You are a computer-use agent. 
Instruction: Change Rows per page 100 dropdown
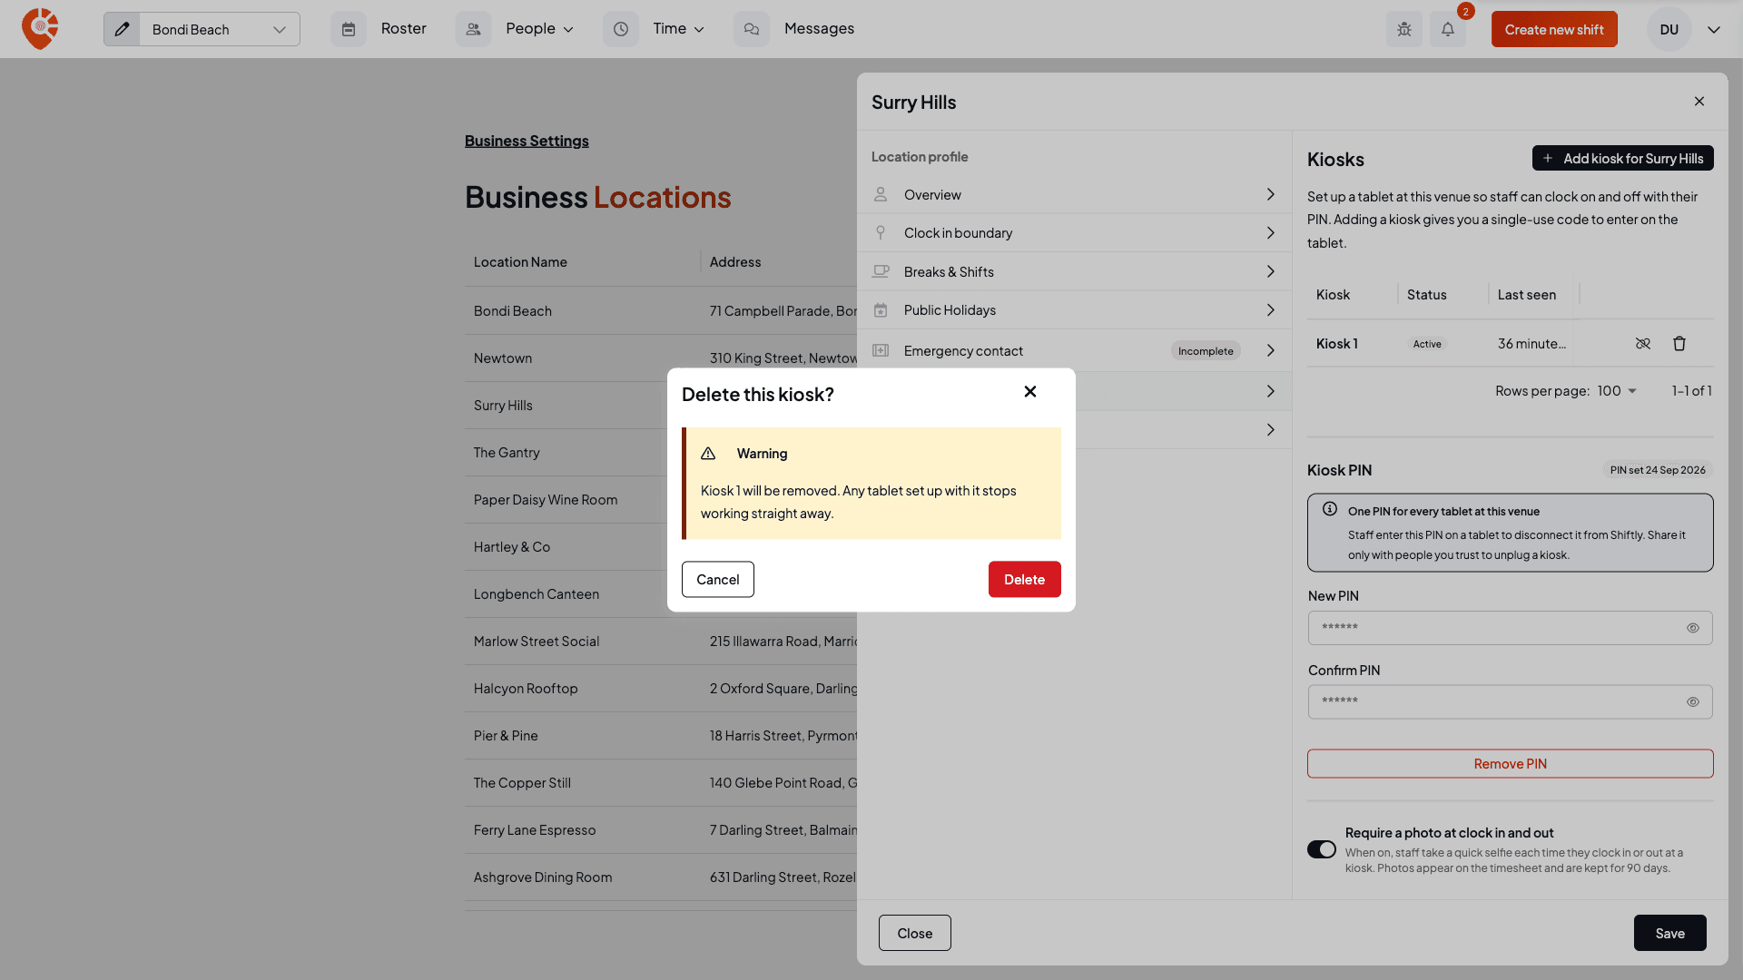(x=1617, y=391)
